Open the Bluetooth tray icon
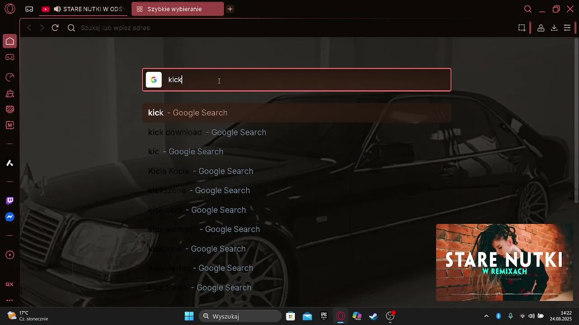Image resolution: width=579 pixels, height=325 pixels. point(498,316)
